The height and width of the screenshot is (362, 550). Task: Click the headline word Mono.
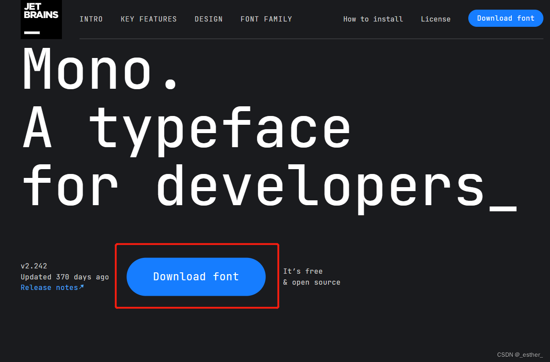tap(101, 69)
